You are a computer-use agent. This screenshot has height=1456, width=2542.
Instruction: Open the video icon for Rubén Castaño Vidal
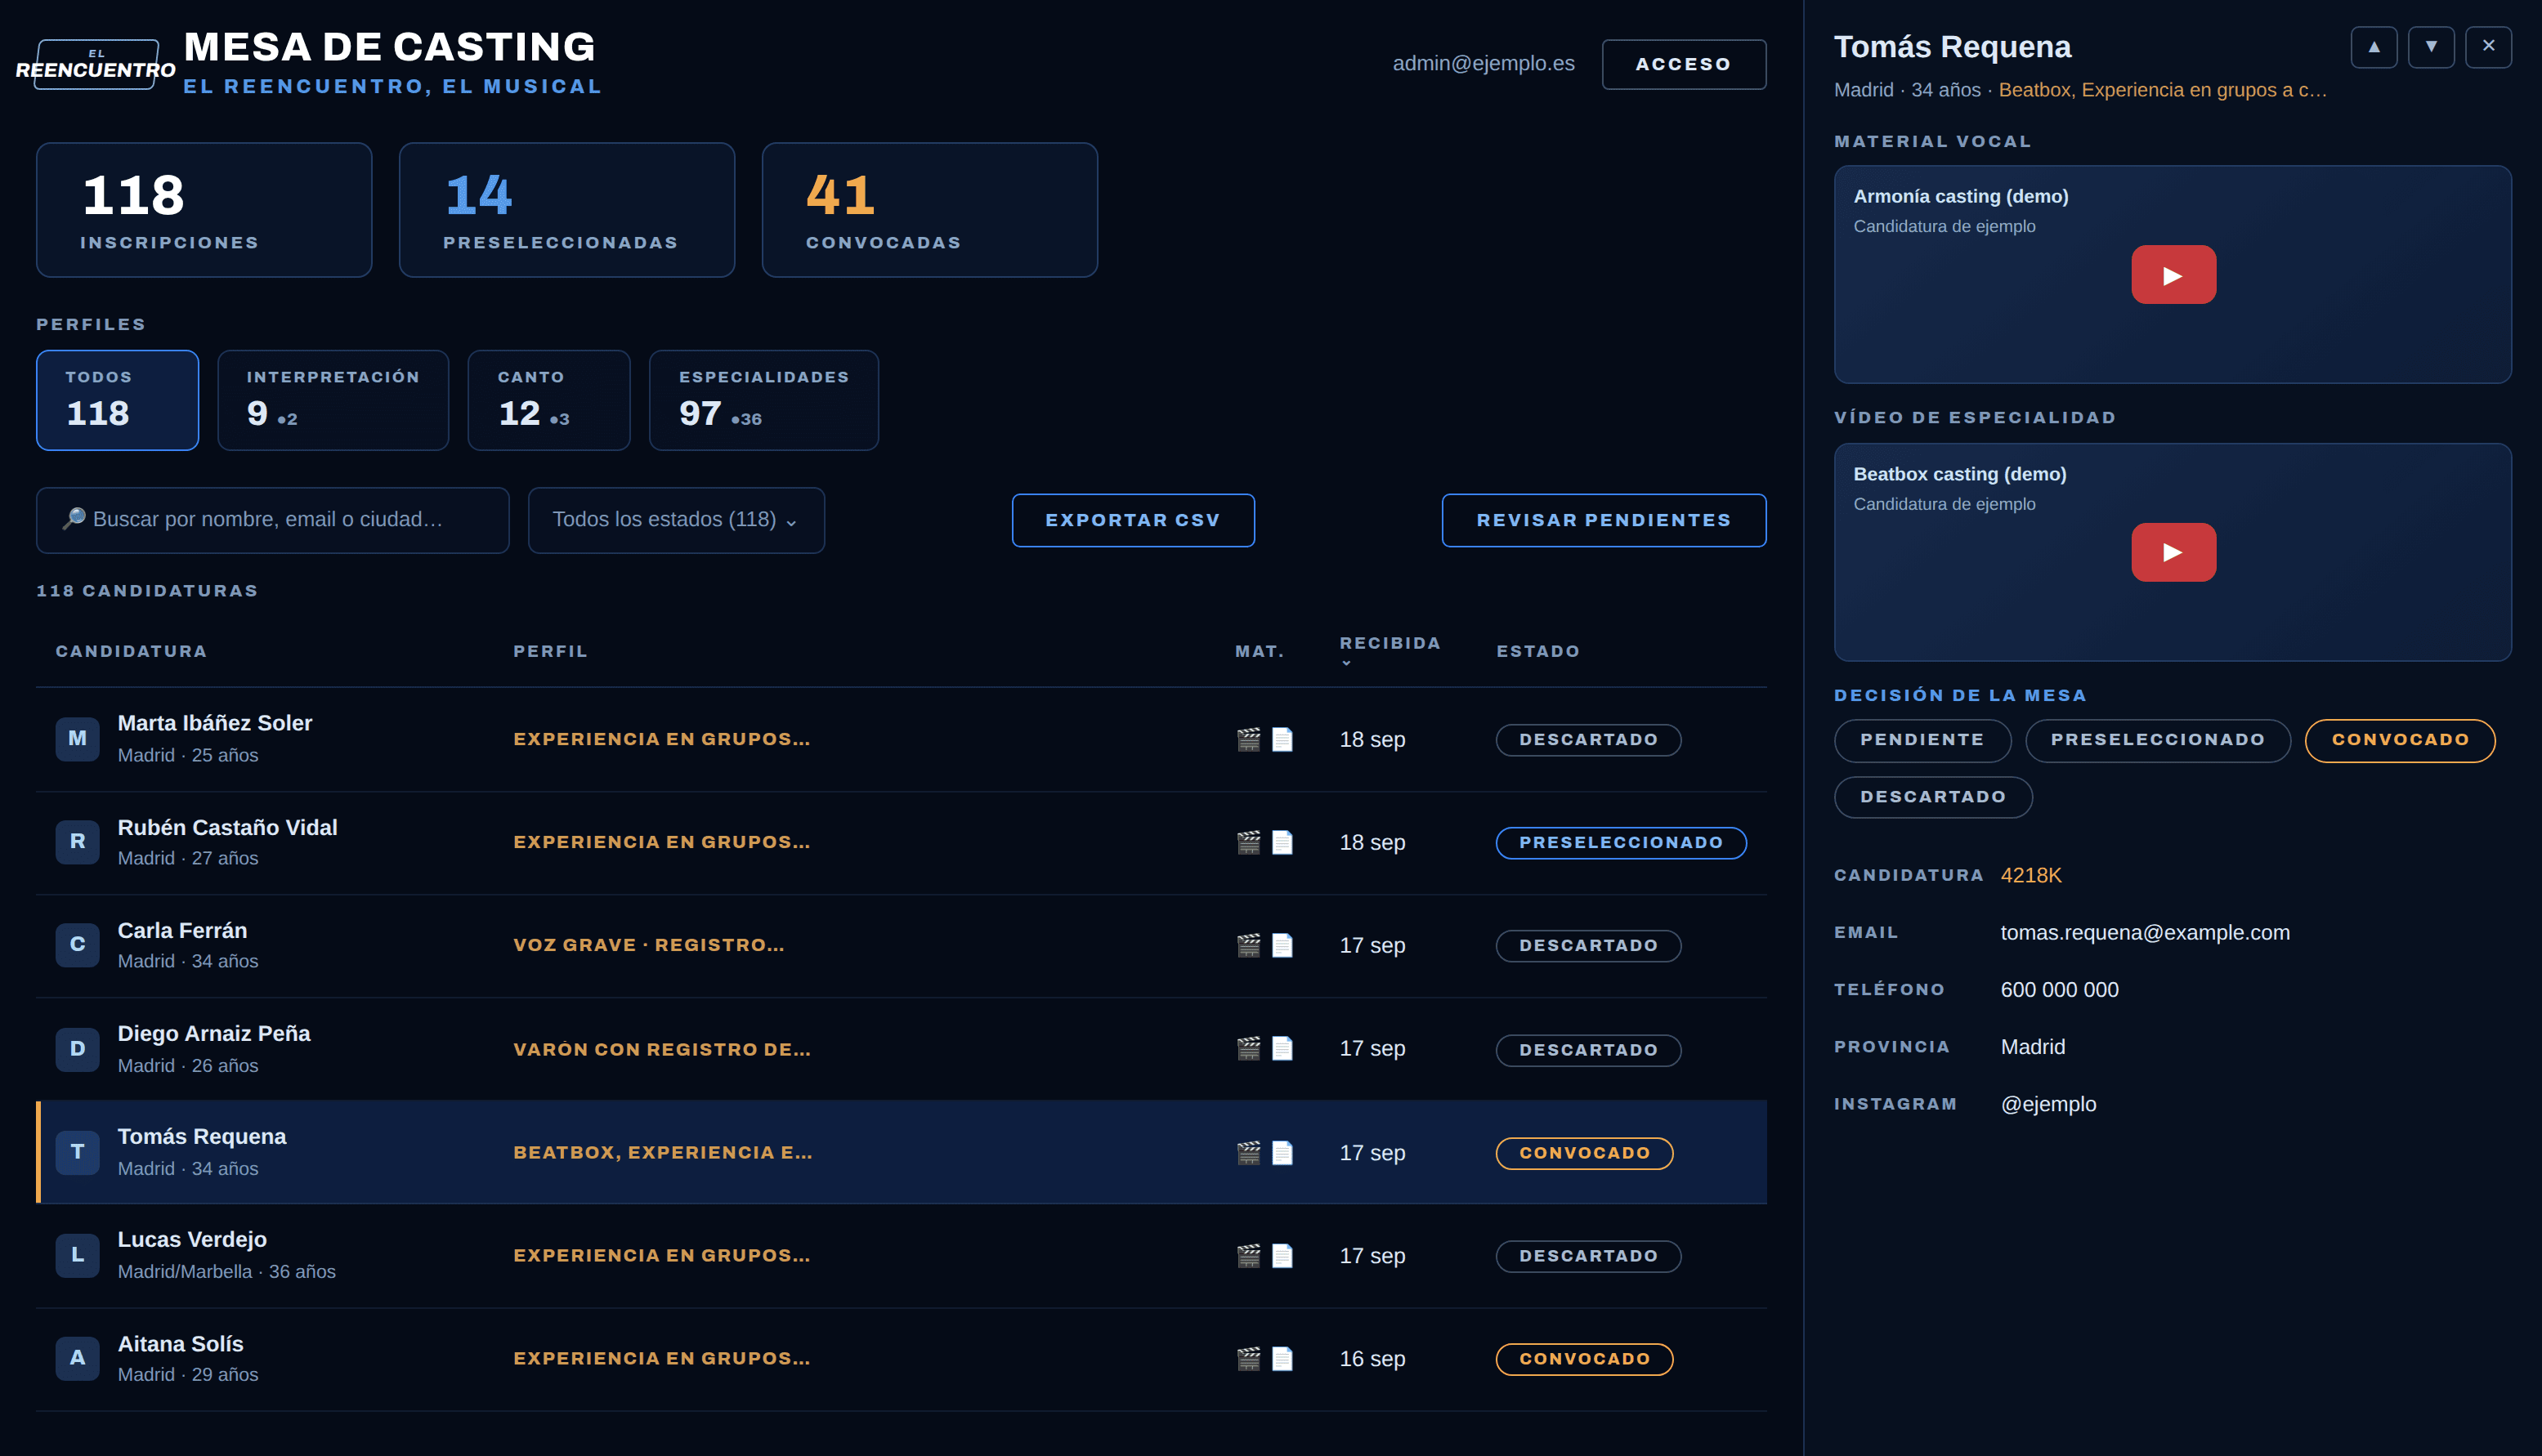click(x=1248, y=842)
